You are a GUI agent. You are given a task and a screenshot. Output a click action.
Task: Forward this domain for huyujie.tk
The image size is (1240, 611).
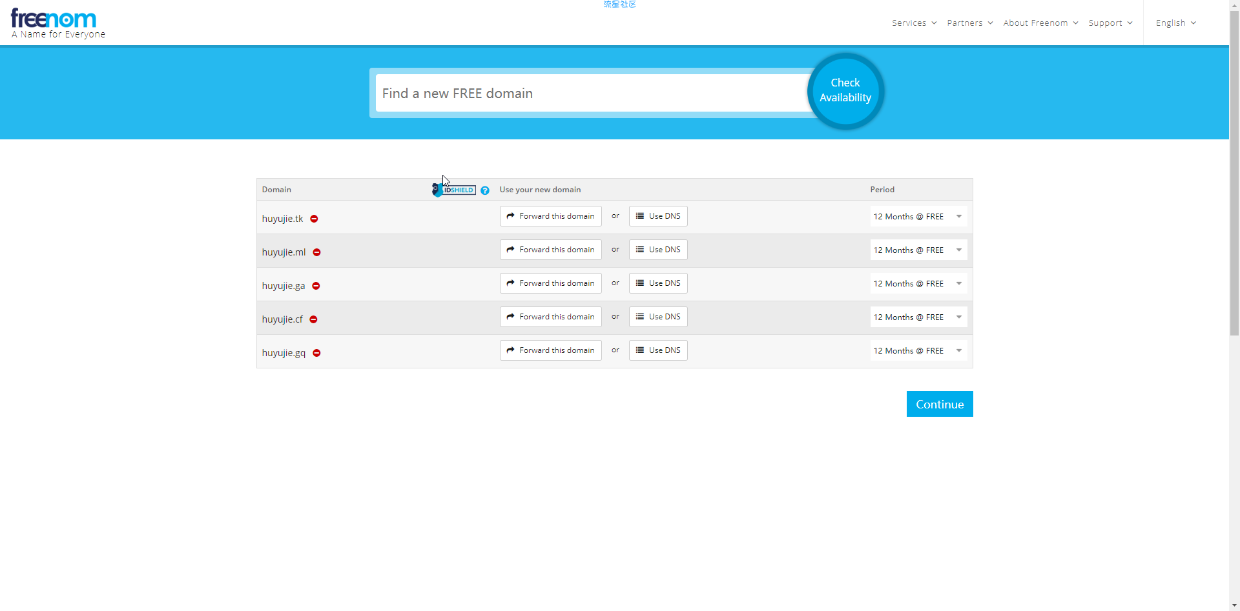[x=550, y=216]
